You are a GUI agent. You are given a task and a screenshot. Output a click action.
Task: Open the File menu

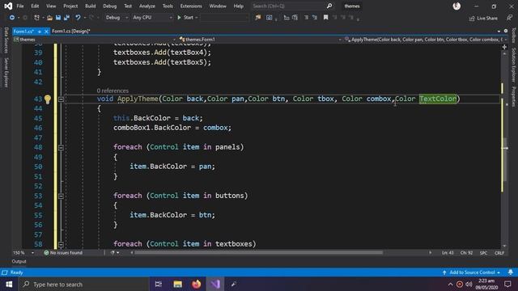point(20,6)
